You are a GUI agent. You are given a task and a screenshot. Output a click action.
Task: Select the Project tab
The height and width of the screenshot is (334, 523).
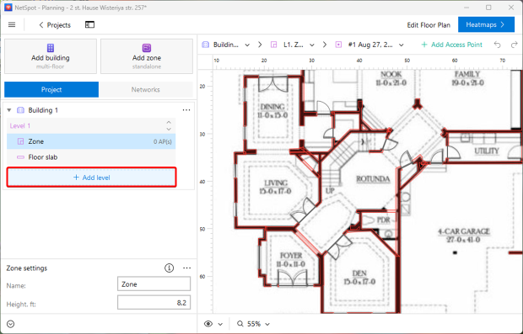pos(51,89)
